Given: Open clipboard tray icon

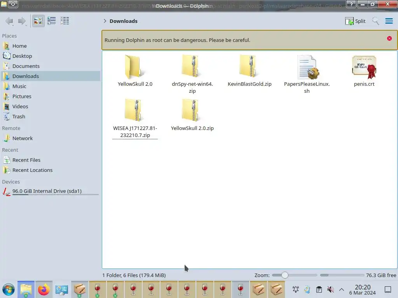Looking at the screenshot, I should coord(319,289).
